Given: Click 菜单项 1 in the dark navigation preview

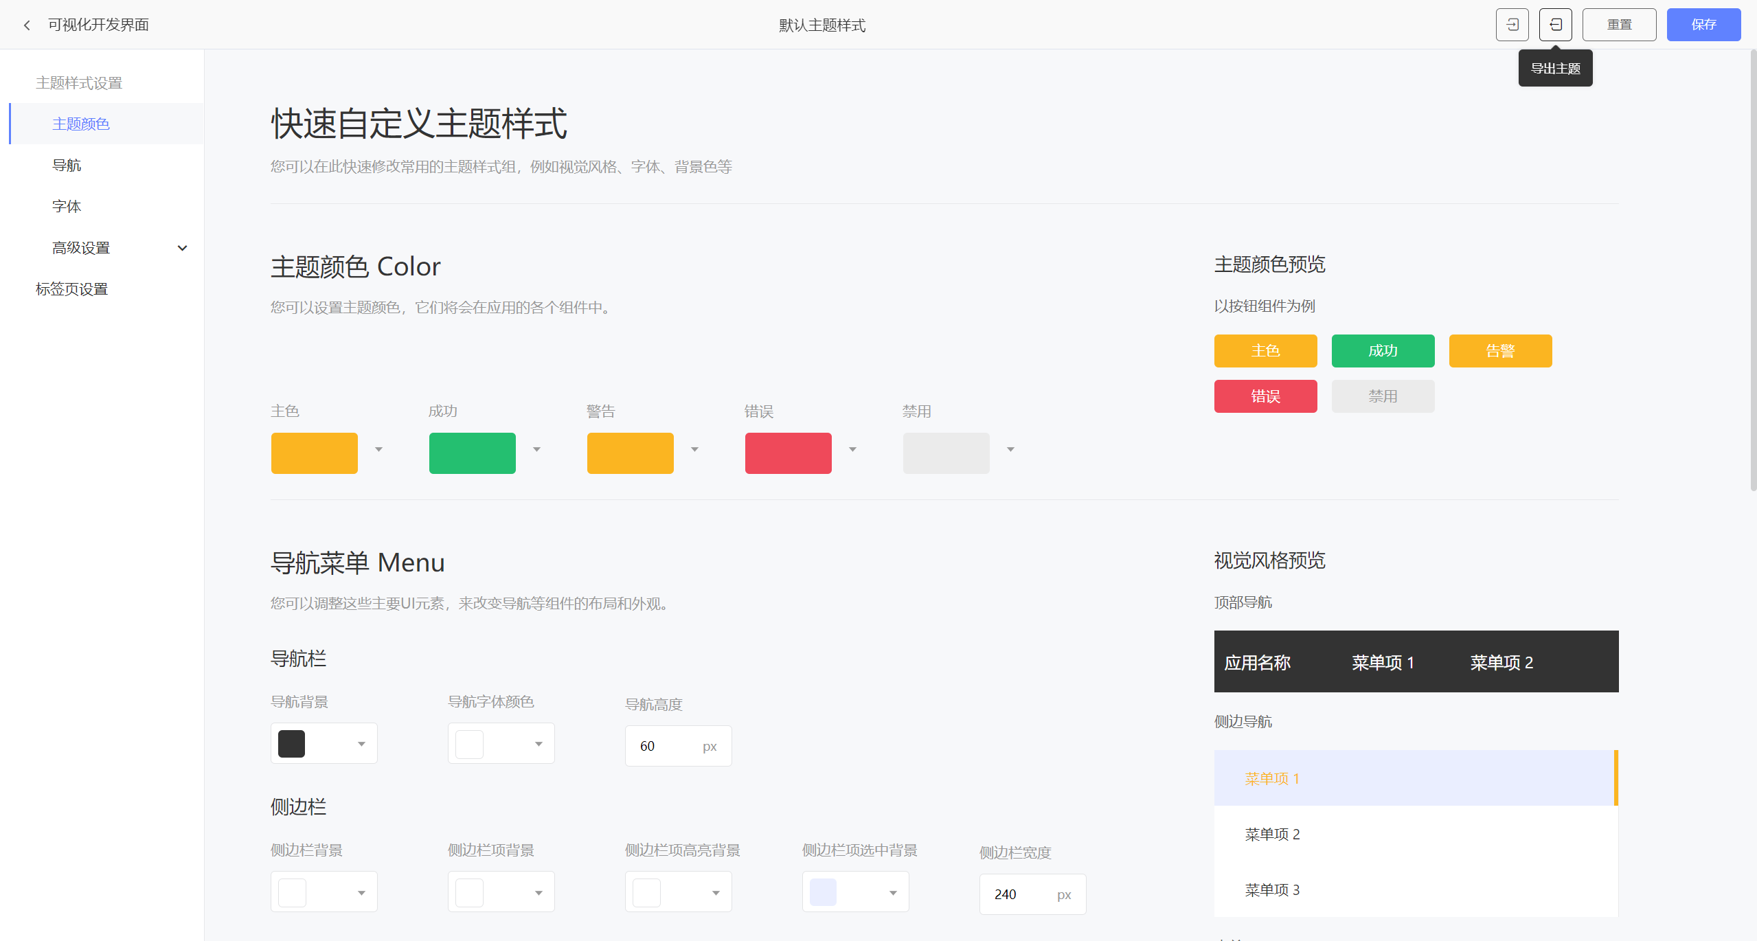Looking at the screenshot, I should pos(1383,662).
